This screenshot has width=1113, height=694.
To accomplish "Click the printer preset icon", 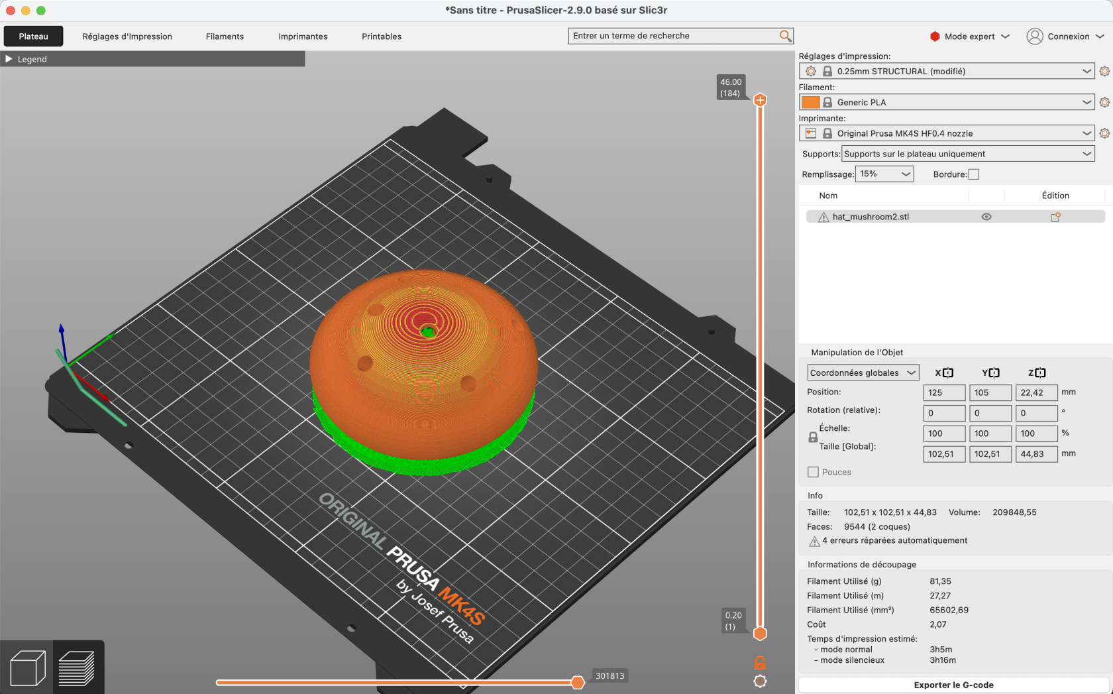I will point(810,133).
